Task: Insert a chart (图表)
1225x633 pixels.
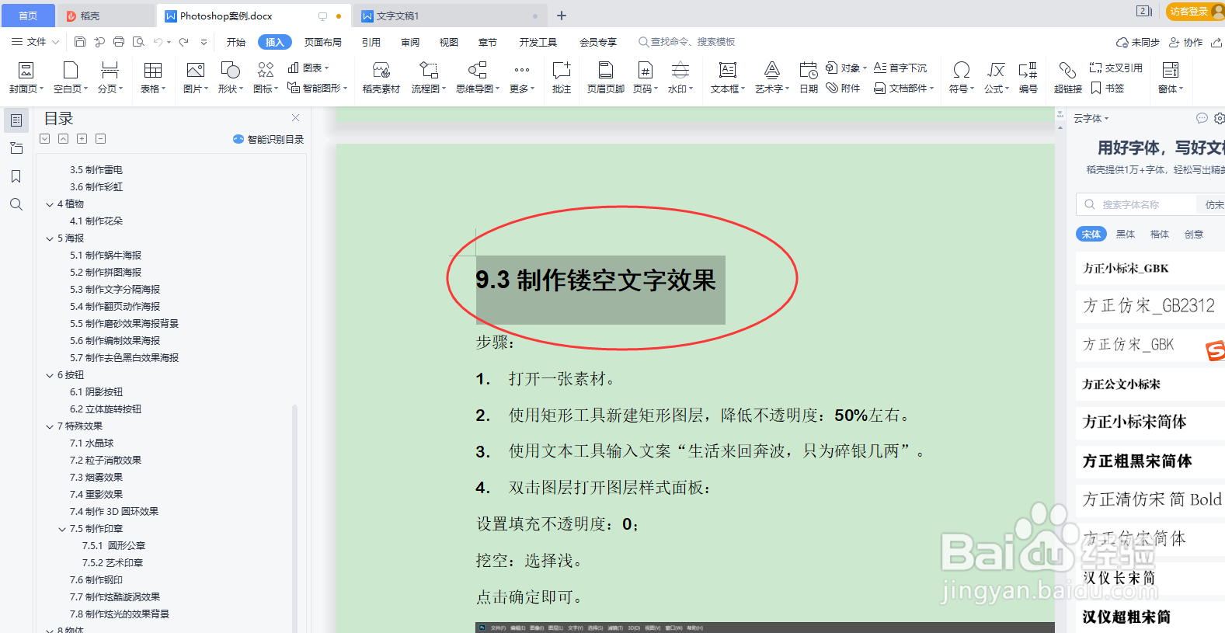Action: [x=308, y=68]
